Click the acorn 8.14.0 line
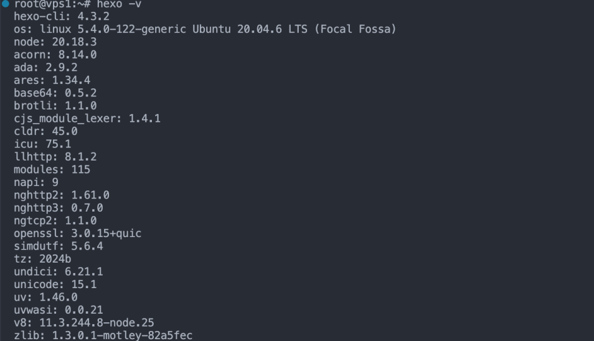Image resolution: width=594 pixels, height=341 pixels. 55,55
